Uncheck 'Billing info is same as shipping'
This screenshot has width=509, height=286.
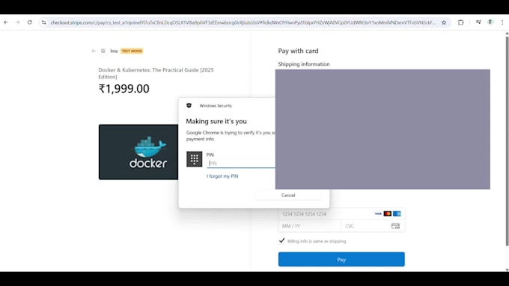click(x=281, y=240)
